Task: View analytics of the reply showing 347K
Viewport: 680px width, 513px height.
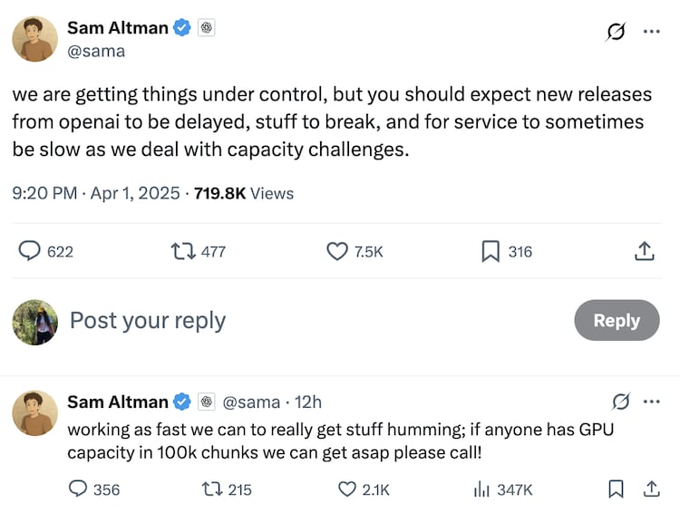Action: (x=481, y=489)
